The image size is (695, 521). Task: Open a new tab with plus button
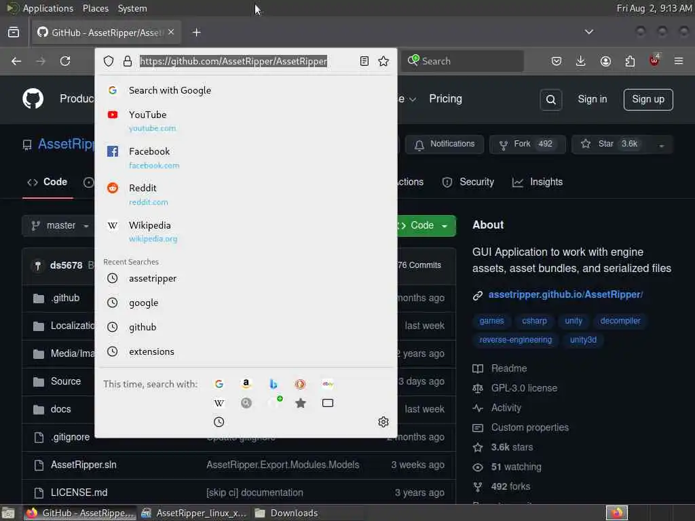pos(197,33)
